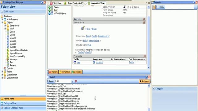Select FlowDemo root node
This screenshot has width=198, height=111.
pos(8,16)
